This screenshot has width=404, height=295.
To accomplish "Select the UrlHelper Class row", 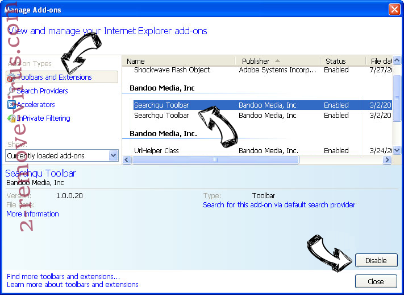I will [x=263, y=150].
